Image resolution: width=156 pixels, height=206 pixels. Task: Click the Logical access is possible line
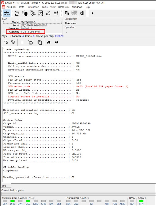click(x=44, y=97)
